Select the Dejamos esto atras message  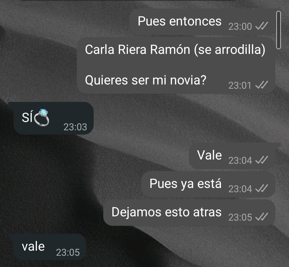(189, 213)
